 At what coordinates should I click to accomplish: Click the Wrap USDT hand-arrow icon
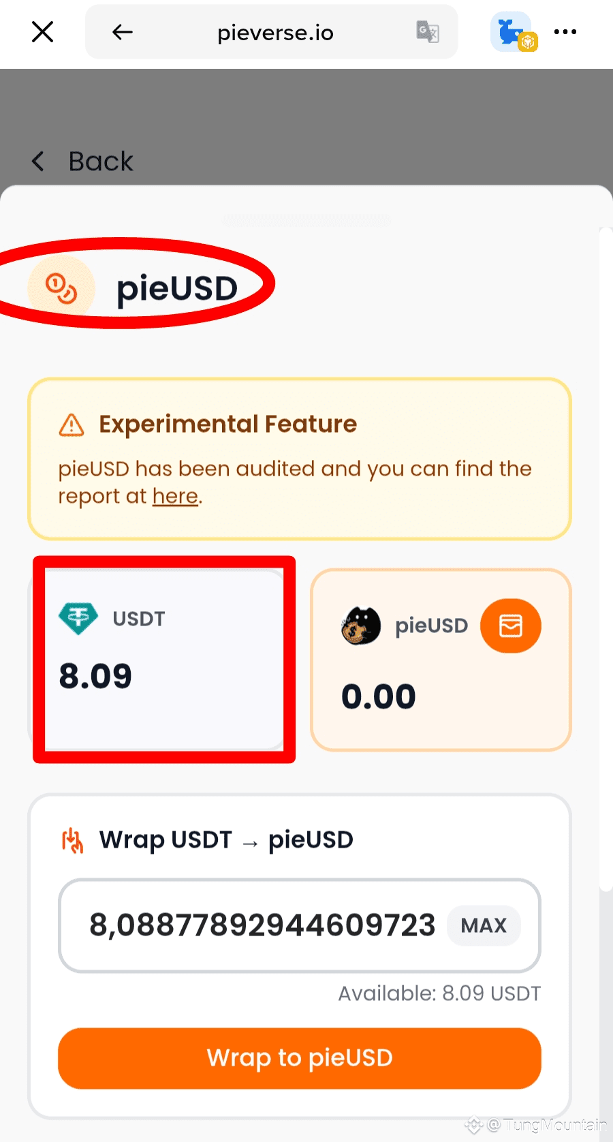[x=73, y=840]
